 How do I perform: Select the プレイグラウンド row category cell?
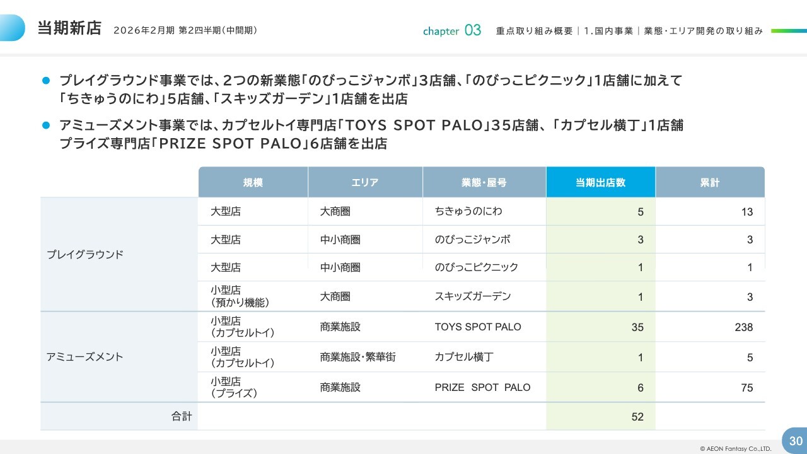85,254
